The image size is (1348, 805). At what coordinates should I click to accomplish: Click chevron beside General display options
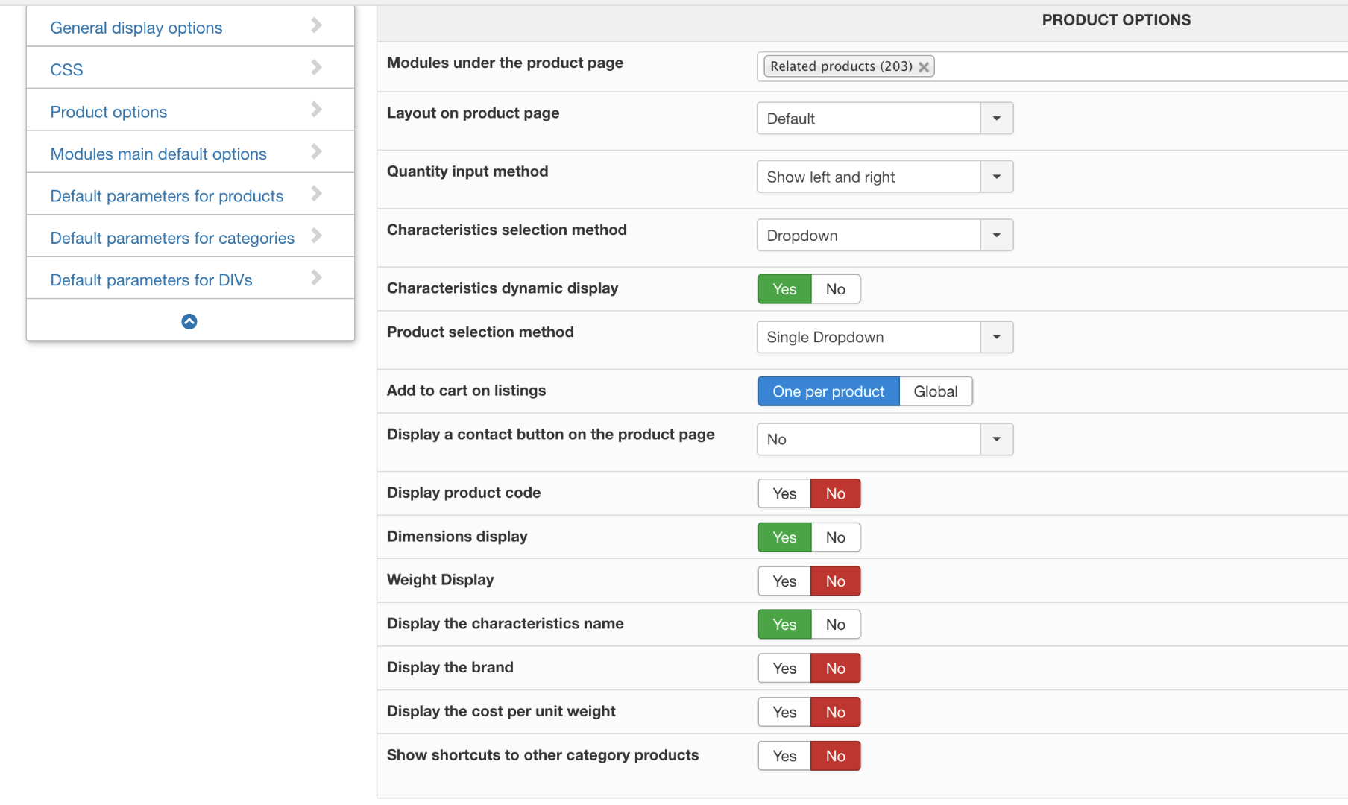click(x=316, y=26)
